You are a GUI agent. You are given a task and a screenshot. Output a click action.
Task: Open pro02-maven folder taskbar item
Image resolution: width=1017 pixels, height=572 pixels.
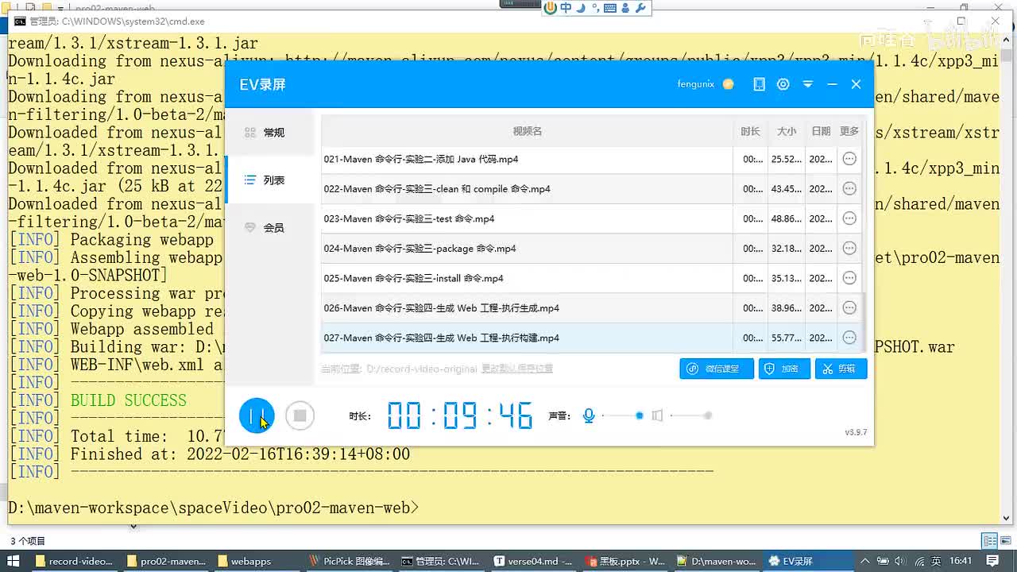click(x=167, y=561)
